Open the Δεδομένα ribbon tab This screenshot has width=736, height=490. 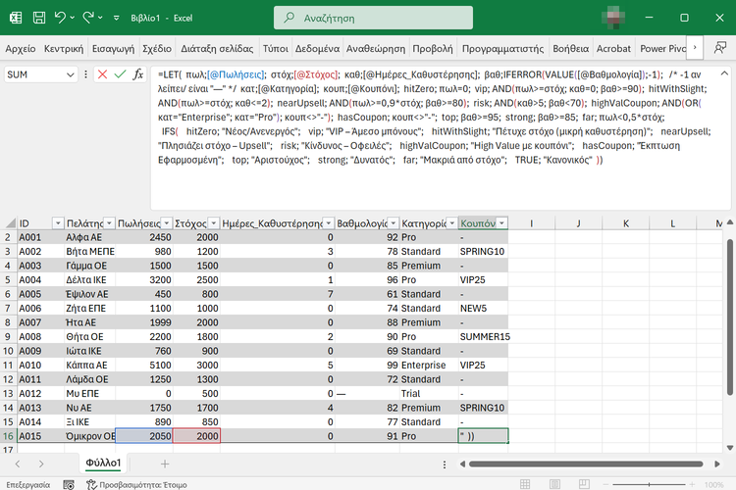(317, 47)
